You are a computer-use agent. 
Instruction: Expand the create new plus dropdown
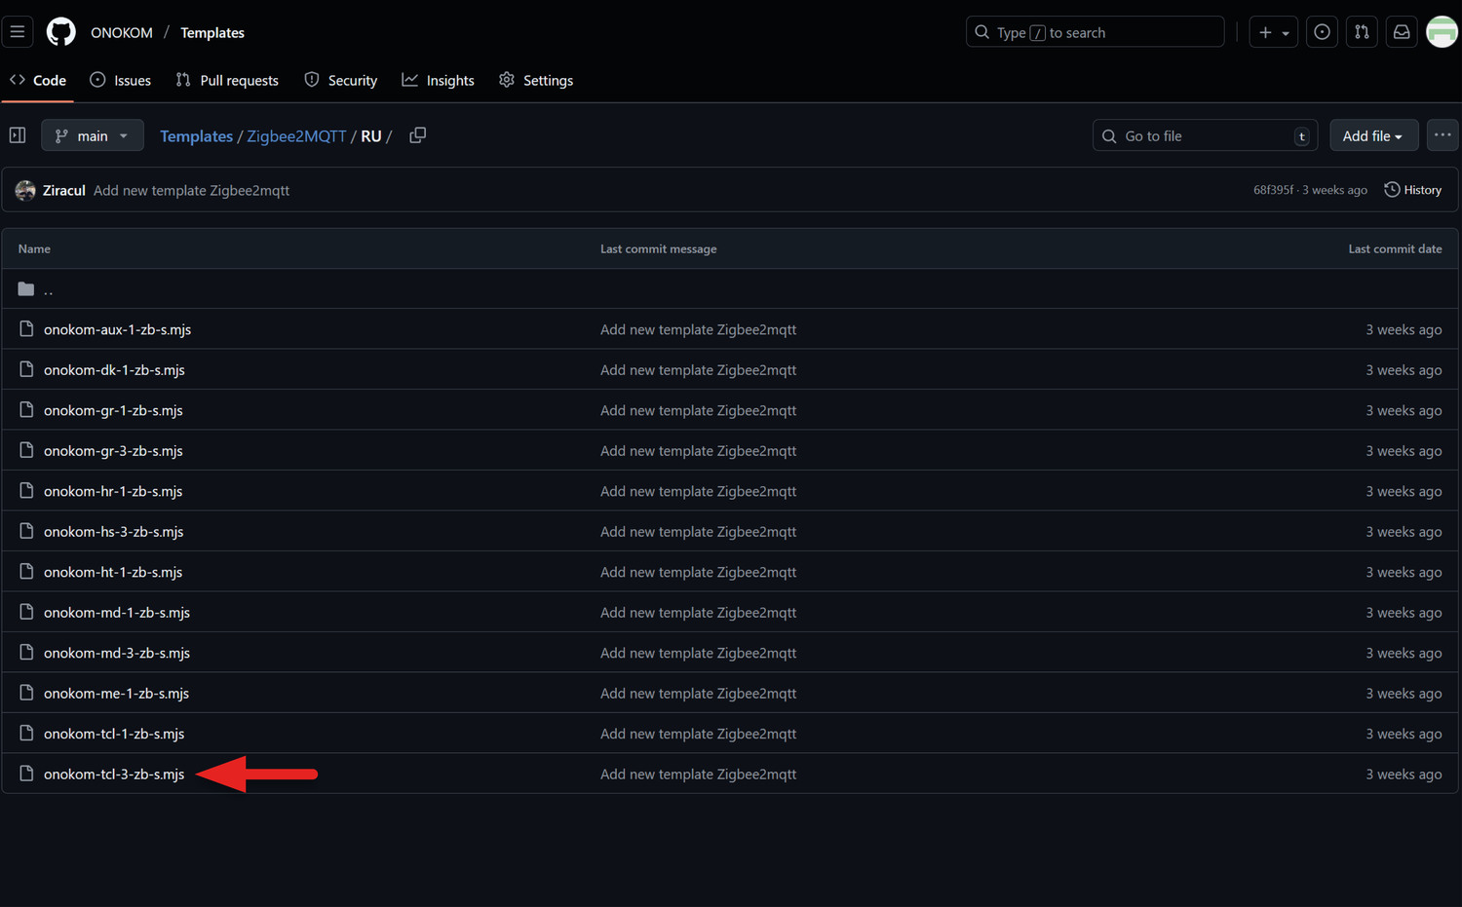(x=1273, y=32)
